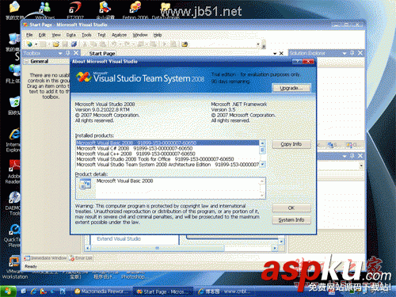
Task: Pin the Toolbox panel with auto-hide icon
Action: 68,53
